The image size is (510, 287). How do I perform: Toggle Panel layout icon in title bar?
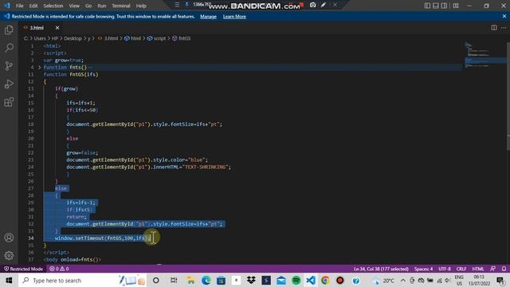[x=436, y=6]
